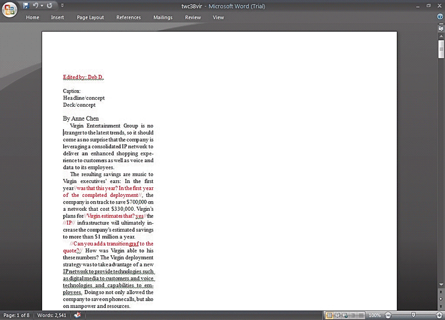Switch to Print Layout view

[x=329, y=315]
